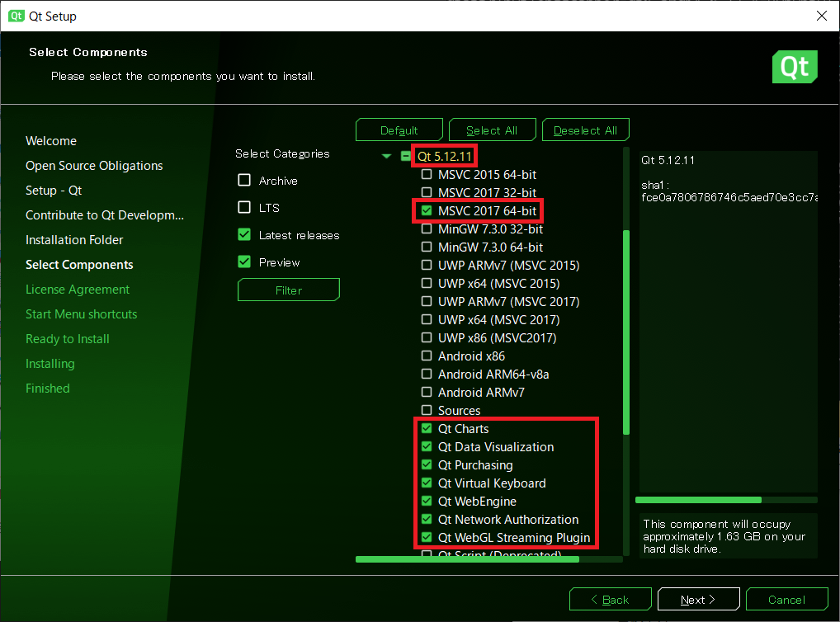
Task: Cancel the Qt installation
Action: [x=786, y=600]
